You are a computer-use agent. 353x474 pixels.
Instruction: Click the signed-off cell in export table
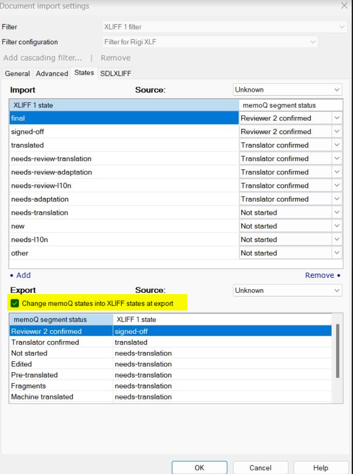222,331
